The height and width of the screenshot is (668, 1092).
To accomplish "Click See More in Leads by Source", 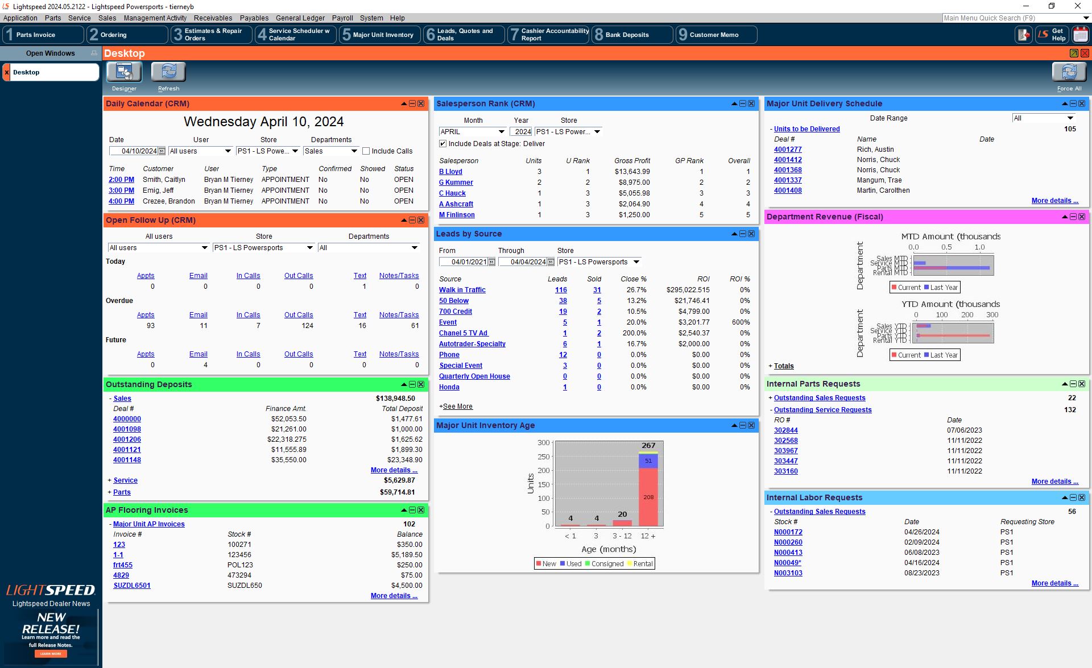I will [x=457, y=406].
